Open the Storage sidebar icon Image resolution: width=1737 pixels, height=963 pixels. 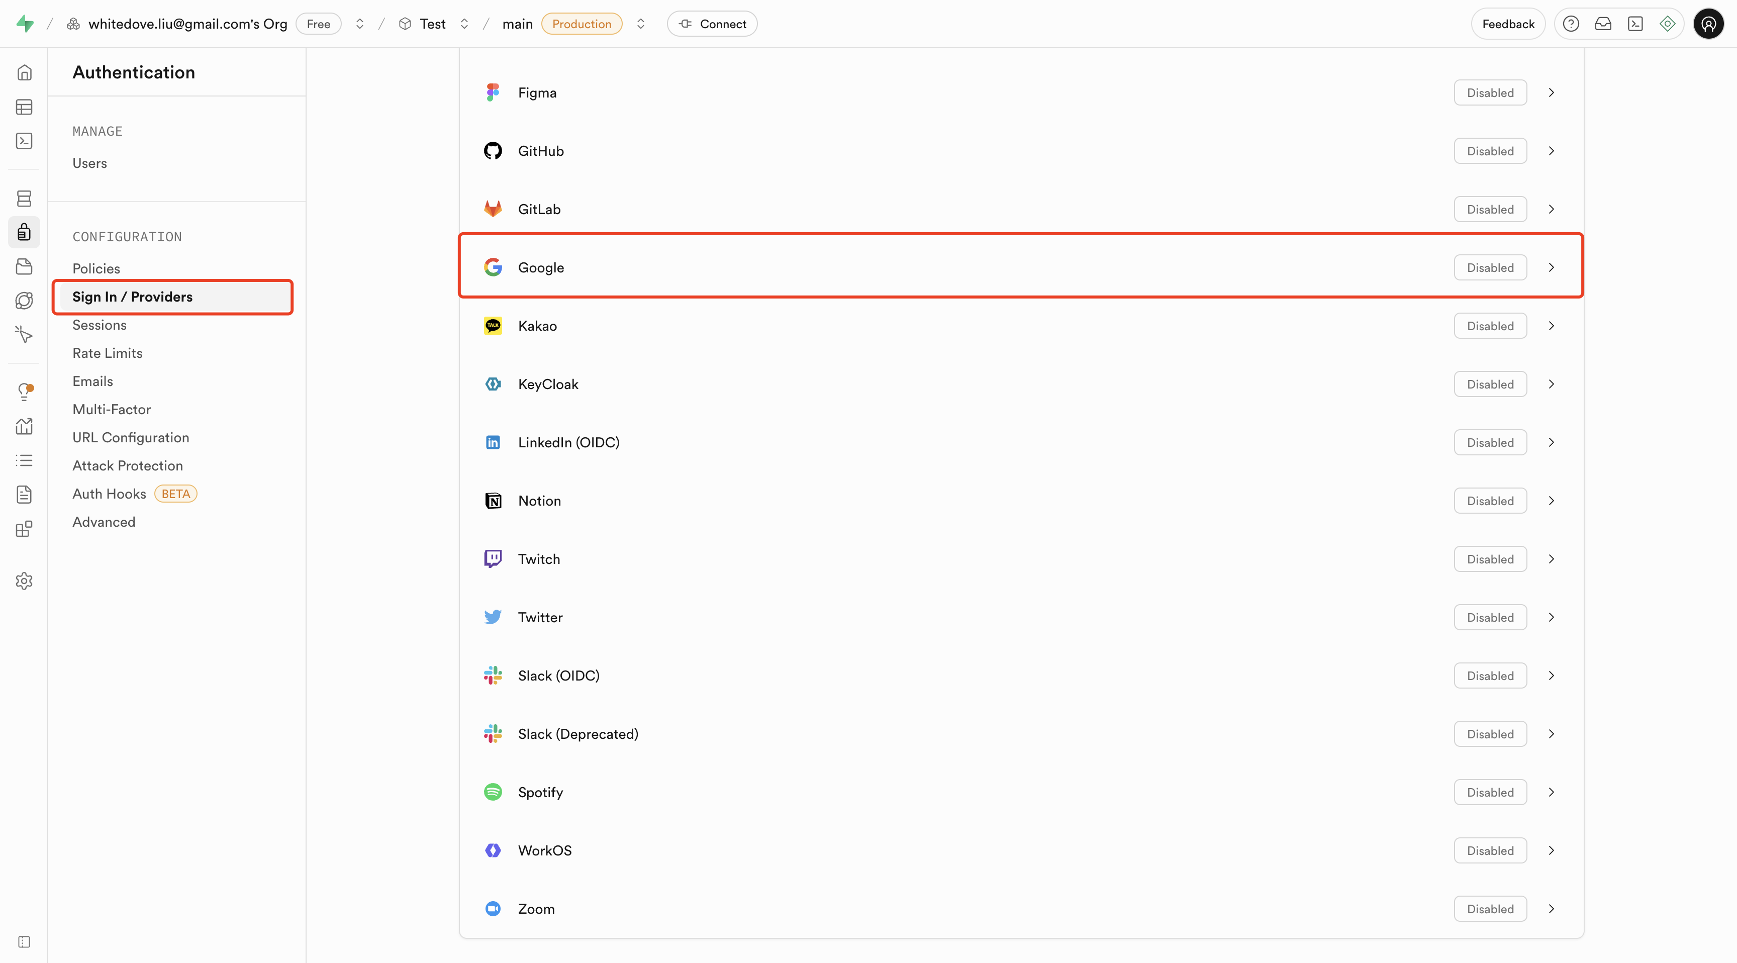click(x=24, y=266)
